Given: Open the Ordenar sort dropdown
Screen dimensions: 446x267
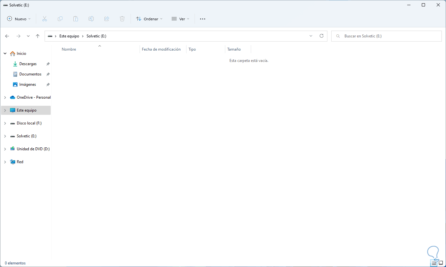Looking at the screenshot, I should (x=149, y=19).
